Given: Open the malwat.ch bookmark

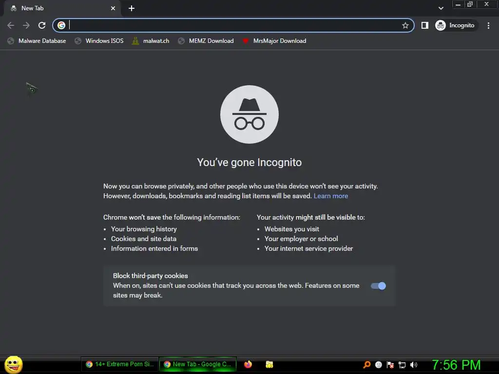Looking at the screenshot, I should point(151,41).
